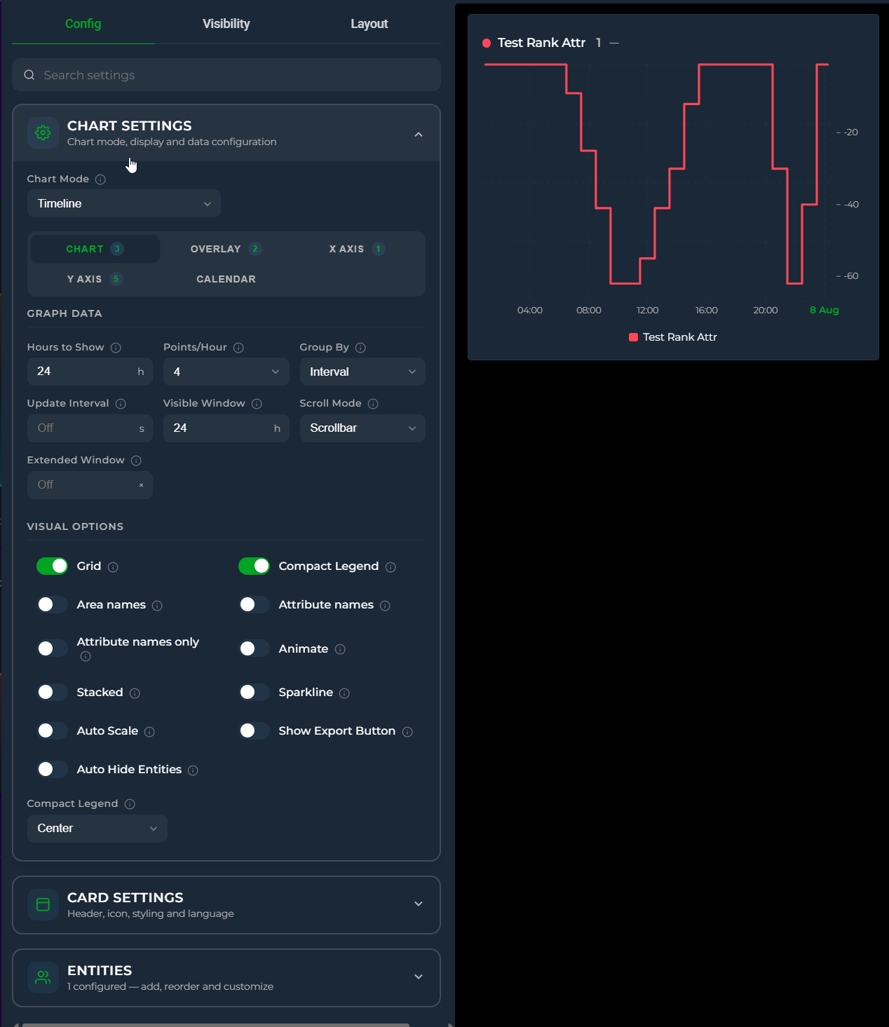The height and width of the screenshot is (1027, 889).
Task: Show info for Visible Window
Action: (x=257, y=404)
